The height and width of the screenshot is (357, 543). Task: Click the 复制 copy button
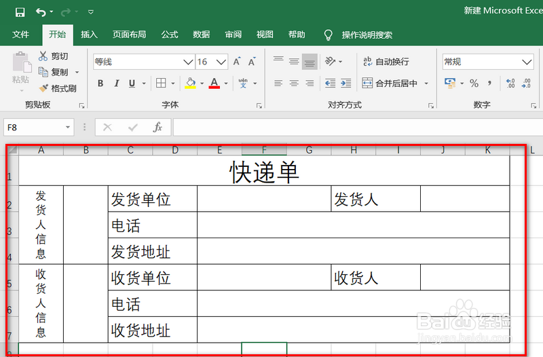pos(54,72)
